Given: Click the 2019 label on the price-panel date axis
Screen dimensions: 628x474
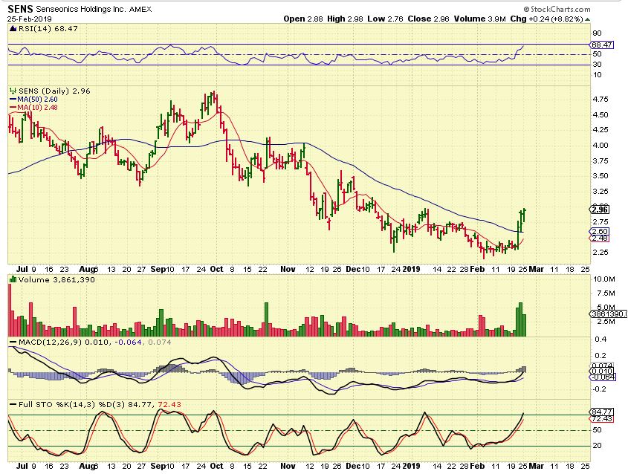Looking at the screenshot, I should pos(411,269).
